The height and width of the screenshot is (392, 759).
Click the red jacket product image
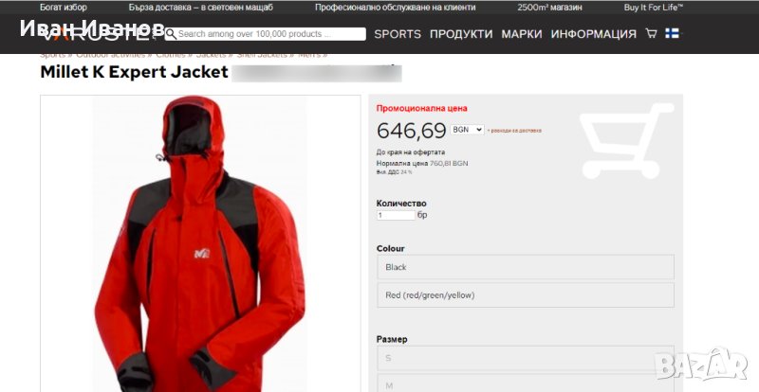point(200,243)
